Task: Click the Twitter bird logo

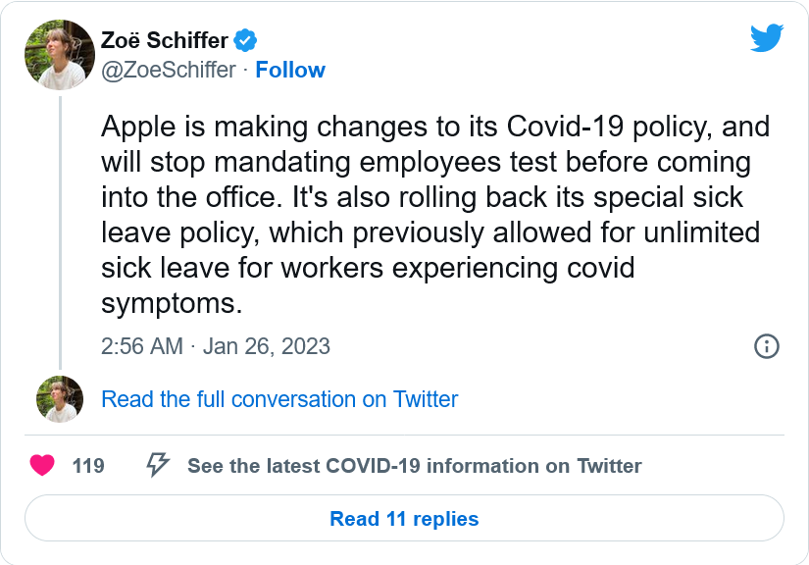Action: coord(767,37)
